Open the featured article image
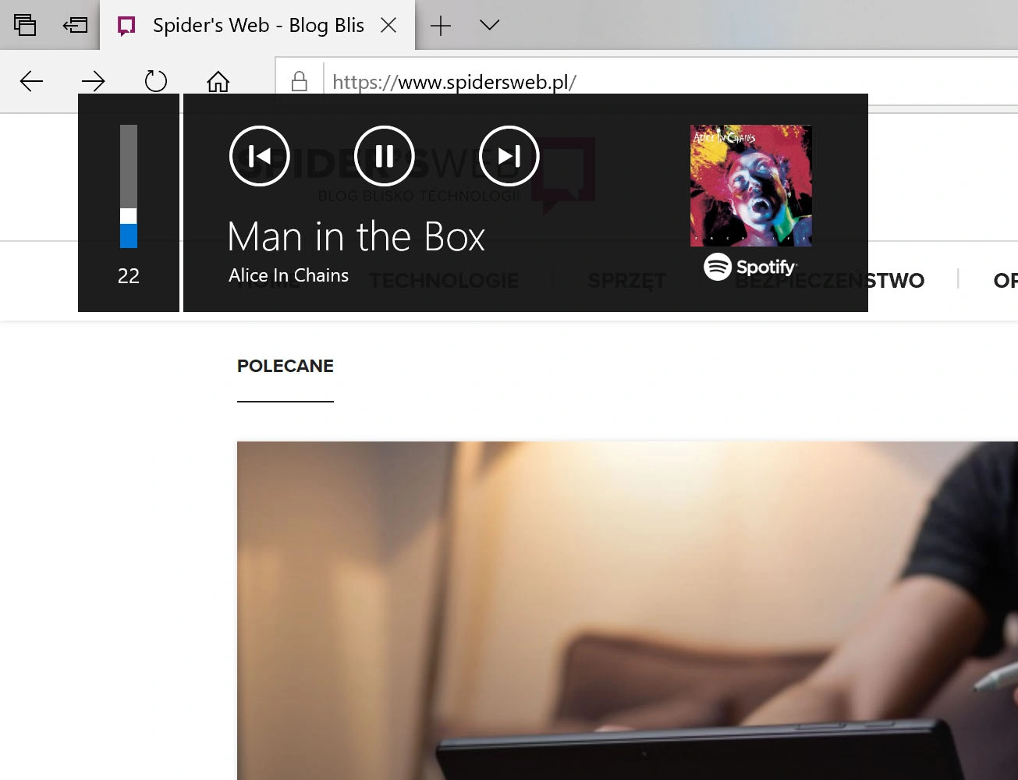The height and width of the screenshot is (780, 1018). tap(627, 611)
